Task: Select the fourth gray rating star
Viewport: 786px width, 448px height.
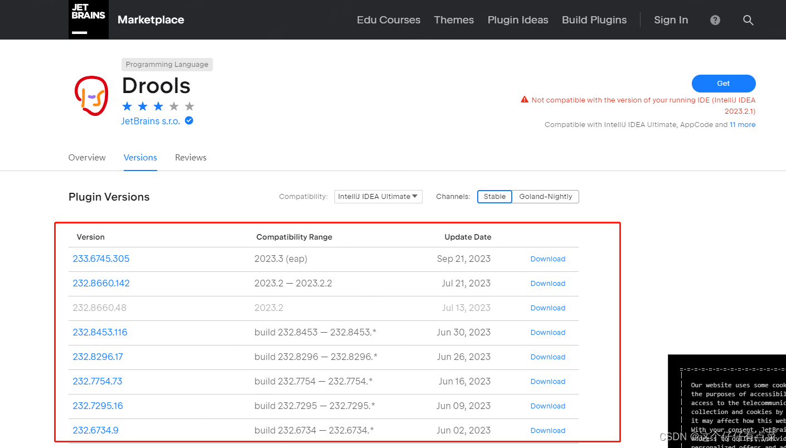Action: pos(173,105)
